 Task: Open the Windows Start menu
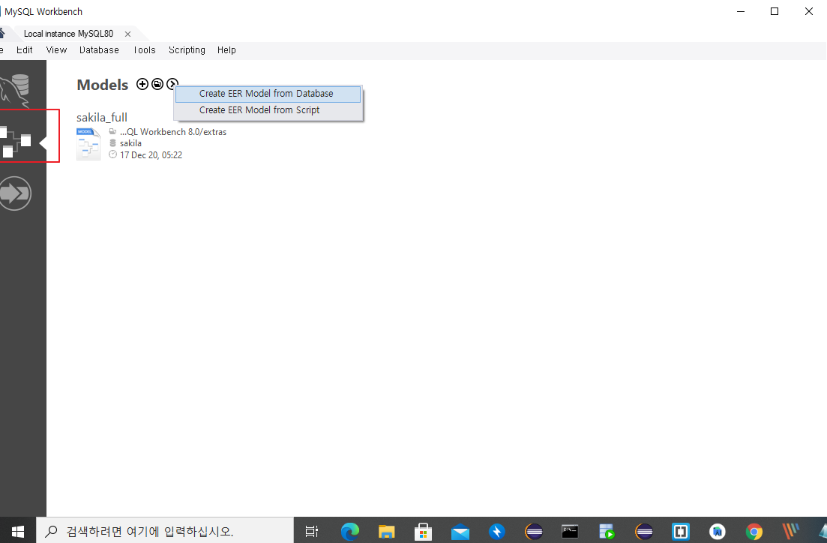click(18, 531)
